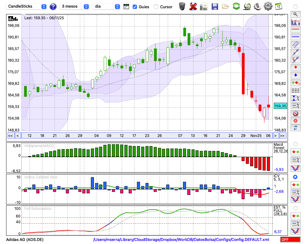
Task: Step back with the < button
Action: [18, 136]
